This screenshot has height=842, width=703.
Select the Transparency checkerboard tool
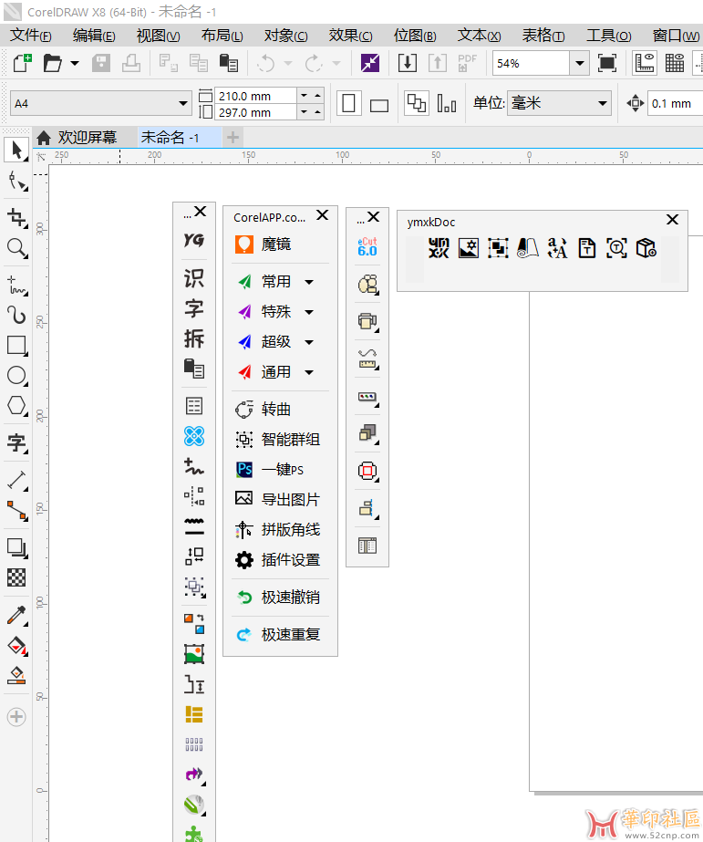coord(16,577)
